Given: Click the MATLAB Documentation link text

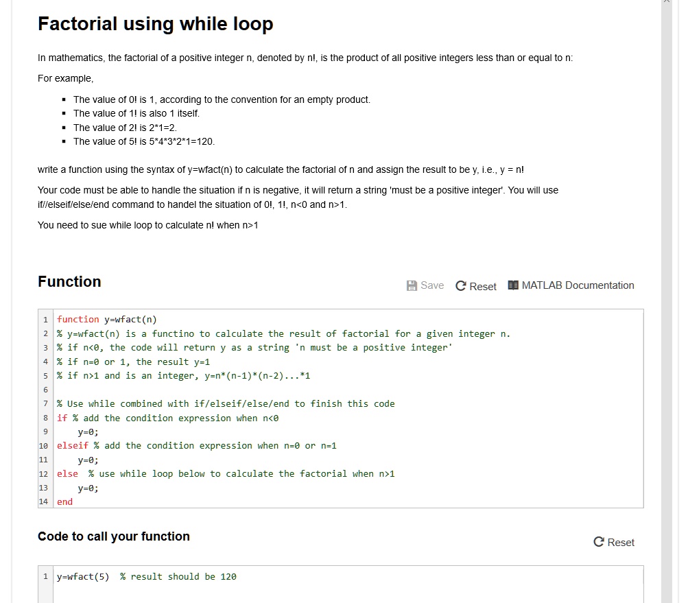Looking at the screenshot, I should click(x=578, y=285).
